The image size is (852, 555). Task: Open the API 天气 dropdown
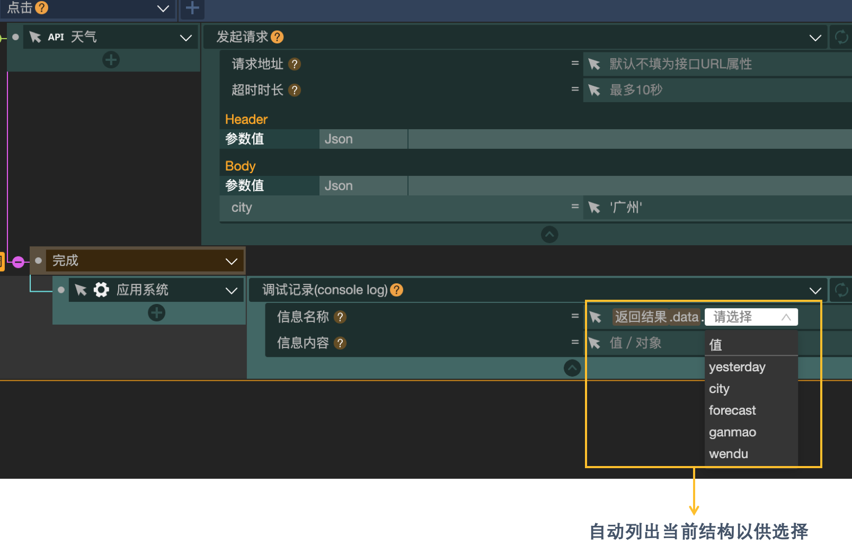coord(185,38)
